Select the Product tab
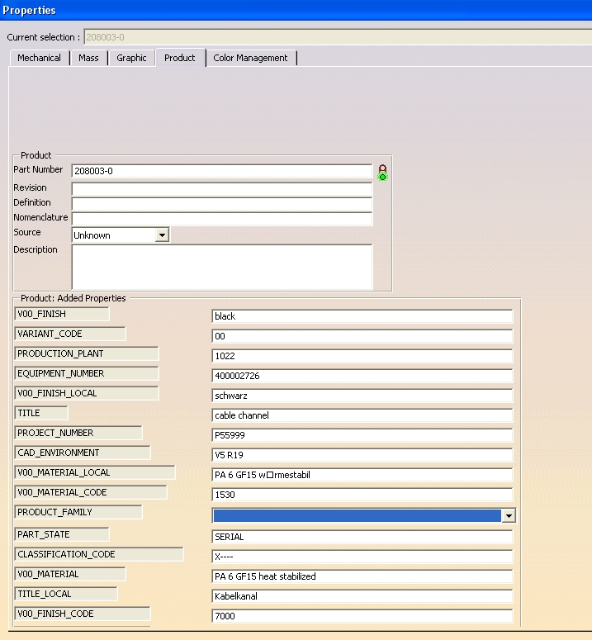This screenshot has height=640, width=592. tap(180, 58)
